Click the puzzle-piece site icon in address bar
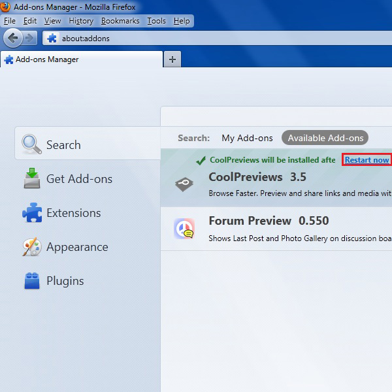 tap(52, 39)
